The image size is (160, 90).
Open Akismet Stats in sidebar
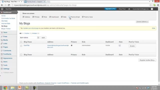6,23
